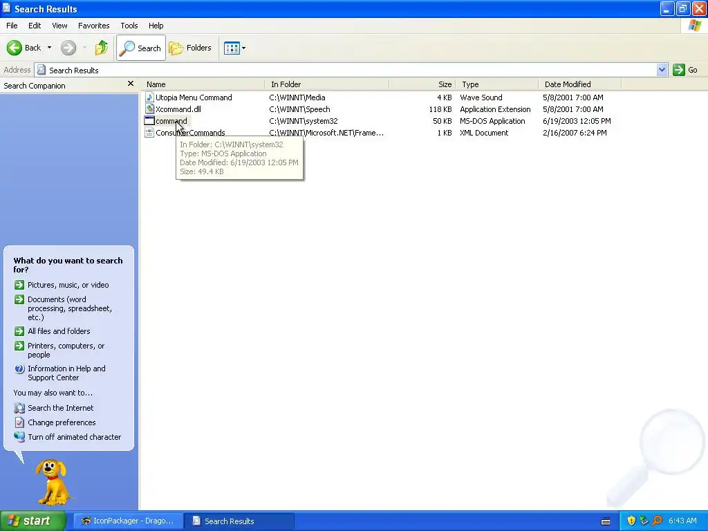Screen dimensions: 708x531
Task: Expand the Address bar dropdown
Action: click(662, 70)
